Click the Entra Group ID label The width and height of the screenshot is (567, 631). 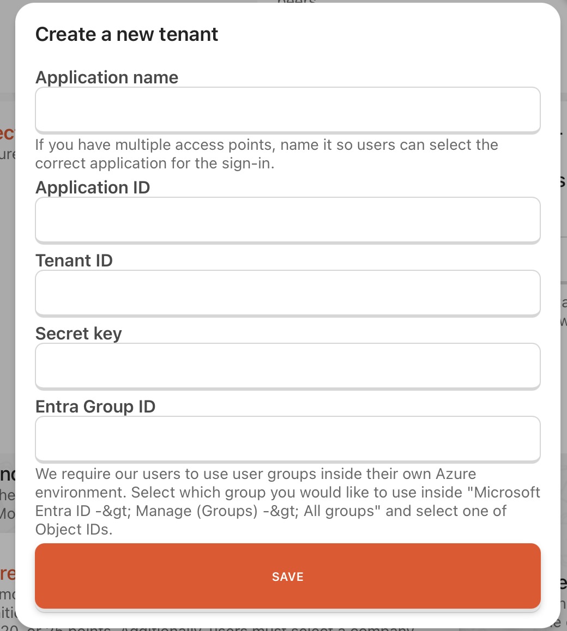click(x=95, y=406)
